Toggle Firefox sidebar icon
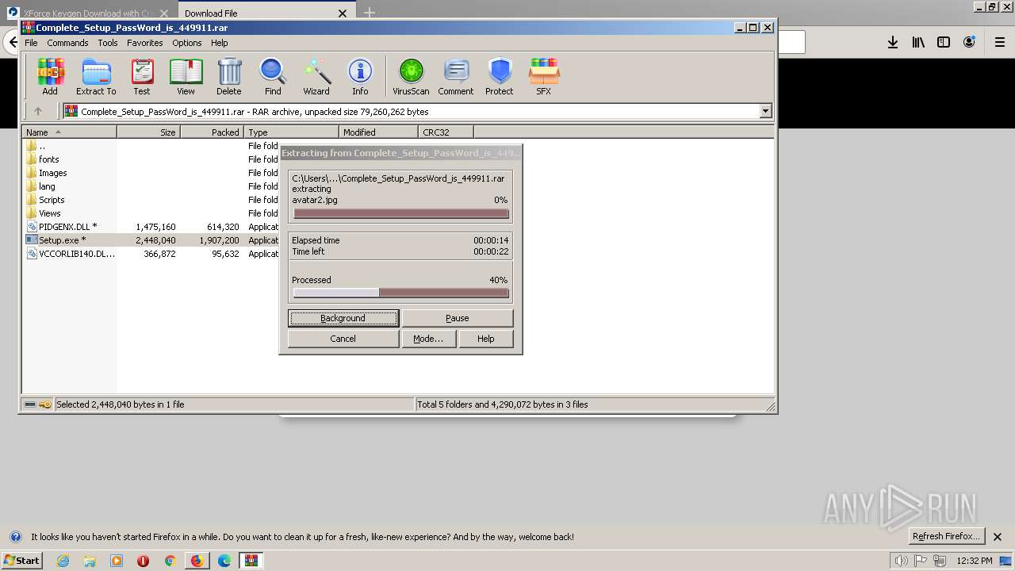 944,42
